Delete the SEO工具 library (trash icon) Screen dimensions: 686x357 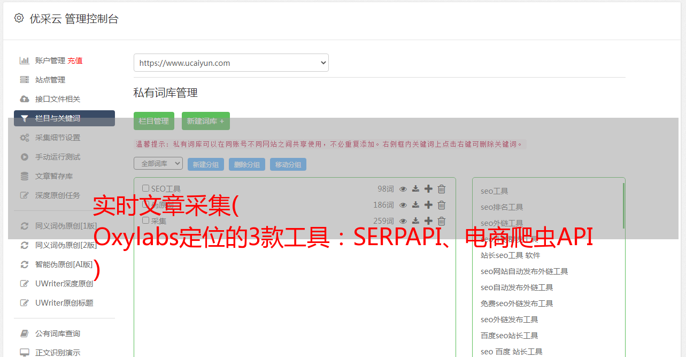click(442, 188)
